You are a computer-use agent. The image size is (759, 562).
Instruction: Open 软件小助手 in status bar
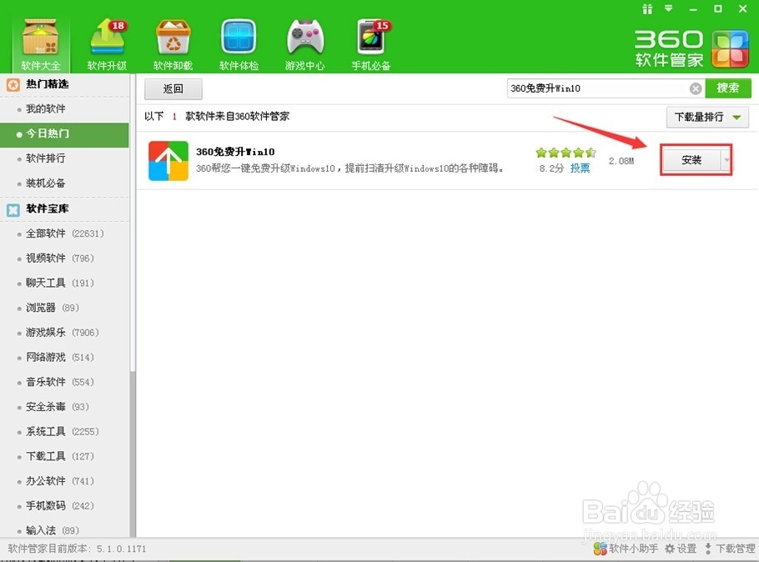coord(626,549)
